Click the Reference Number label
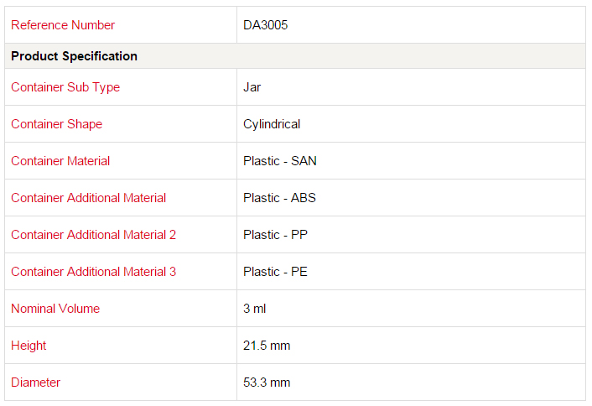The width and height of the screenshot is (592, 406). click(x=63, y=25)
